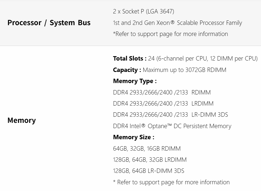Viewport: 261px width, 191px height.
Task: Click the Intel Optane DC Persistent Memory line
Action: 172,126
